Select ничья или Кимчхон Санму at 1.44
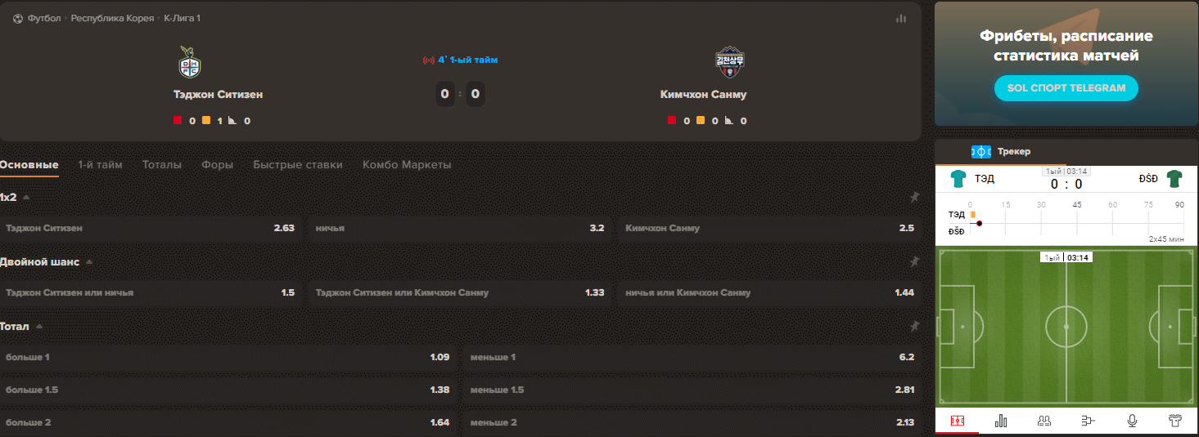The image size is (1199, 437). (769, 292)
